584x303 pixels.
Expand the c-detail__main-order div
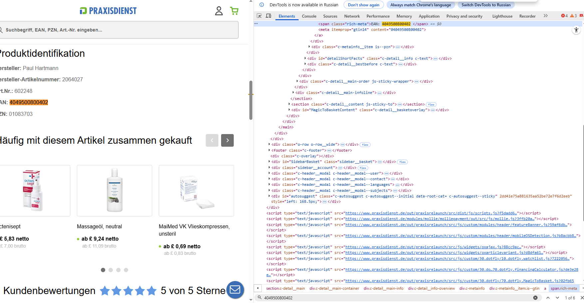(x=297, y=81)
